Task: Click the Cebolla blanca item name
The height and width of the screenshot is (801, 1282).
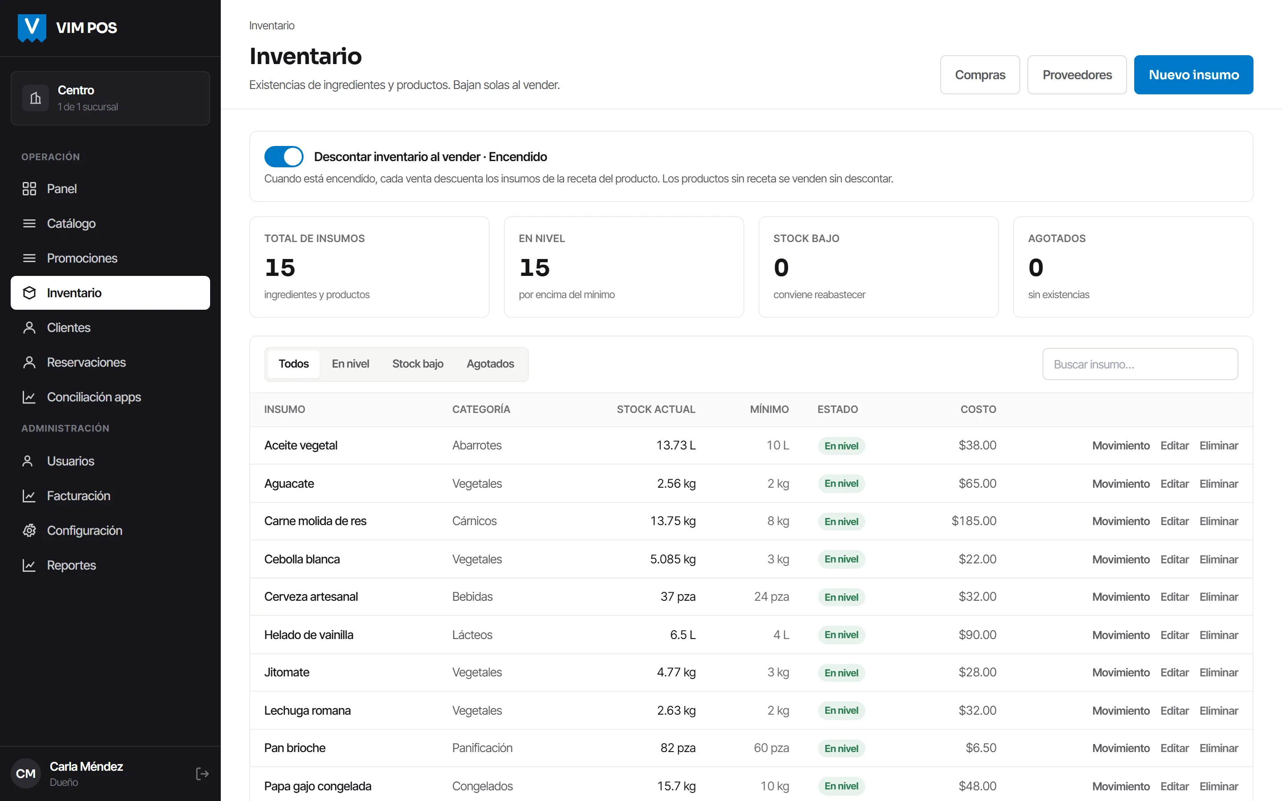Action: pos(302,559)
